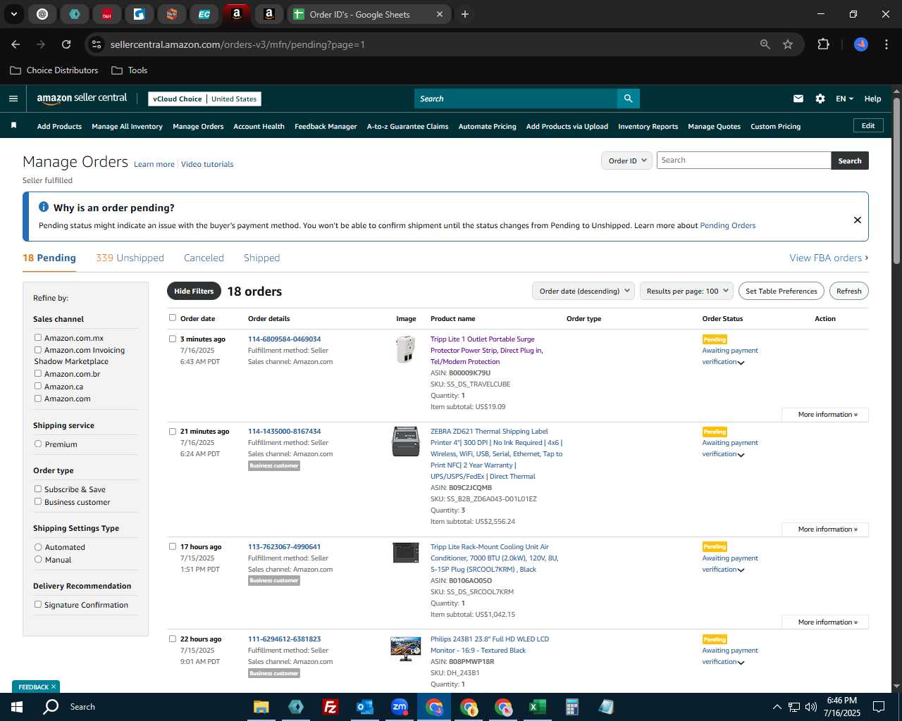Check the Subscribe & Save filter
Screen dimensions: 902x721
point(38,489)
